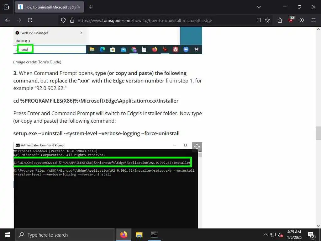321x241 pixels.
Task: Show more tools overflow chevron
Action: [x=302, y=20]
